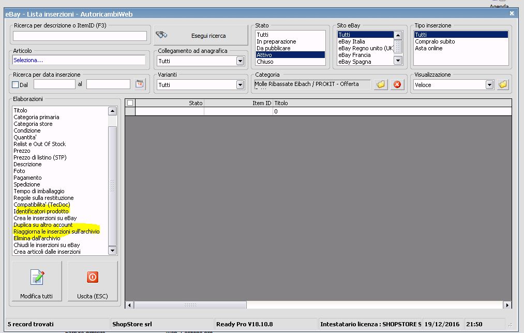Click Sito eBay list scroll-up arrow
The image size is (524, 333).
(x=398, y=35)
